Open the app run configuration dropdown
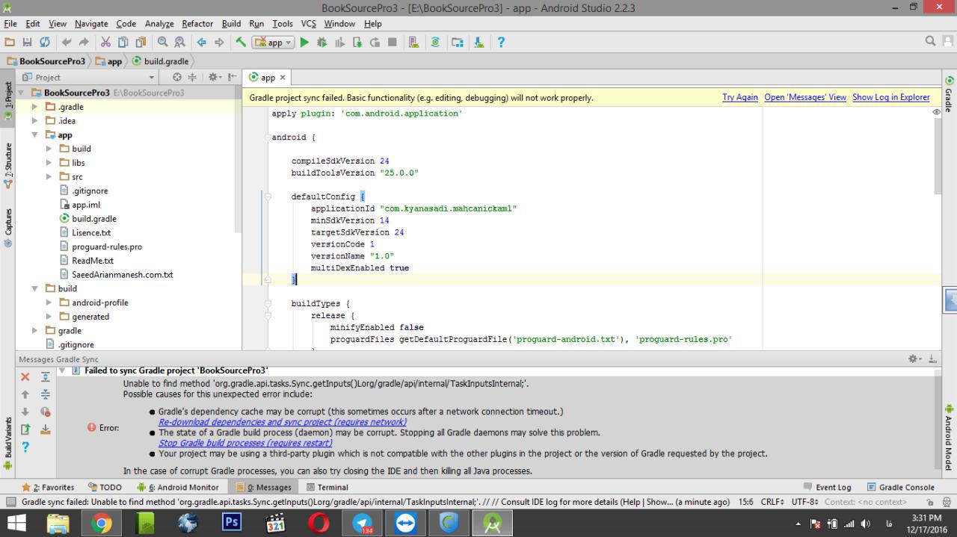This screenshot has width=957, height=537. pyautogui.click(x=273, y=43)
